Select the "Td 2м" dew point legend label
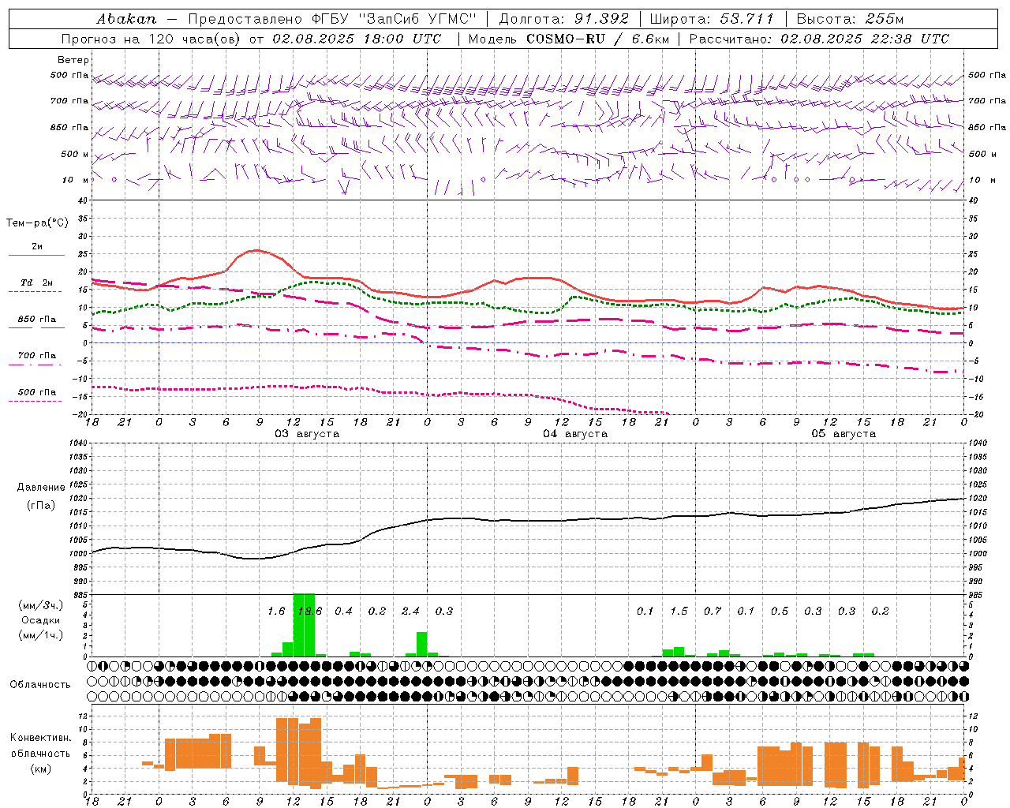This screenshot has width=1010, height=808. coord(37,282)
